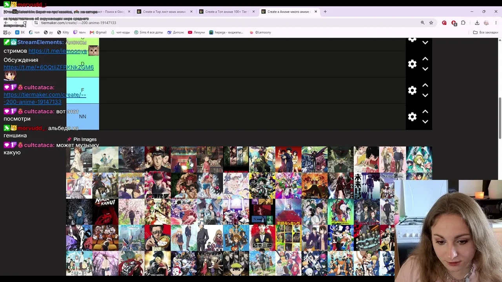The width and height of the screenshot is (502, 282).
Task: Open the browser Downloads icon
Action: [x=477, y=23]
